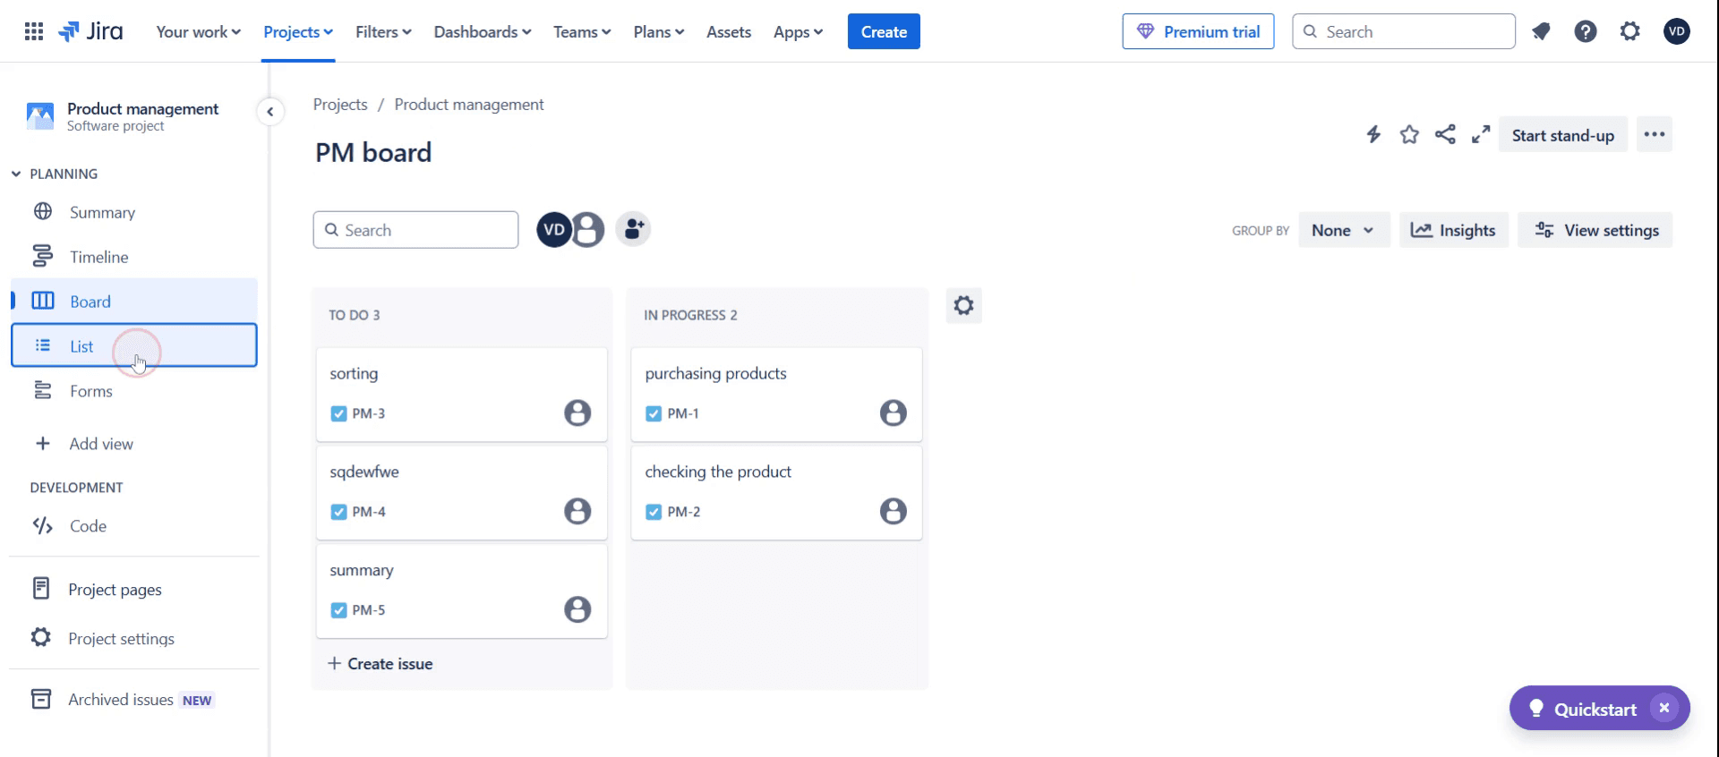Click task type icon on PM-5
Screen dimensions: 1719x757
338,610
